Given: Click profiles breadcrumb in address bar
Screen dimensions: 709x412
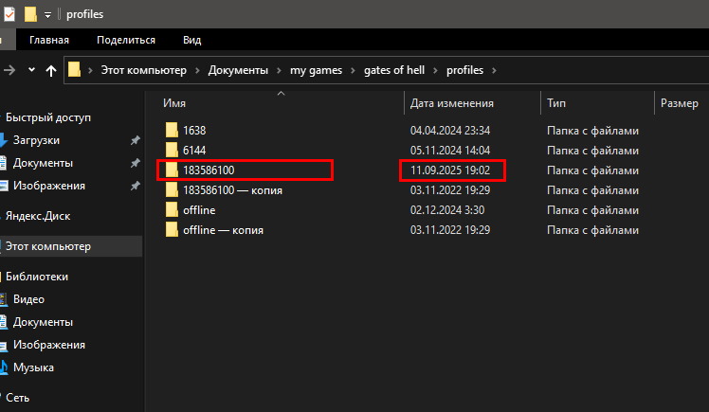Looking at the screenshot, I should 464,70.
